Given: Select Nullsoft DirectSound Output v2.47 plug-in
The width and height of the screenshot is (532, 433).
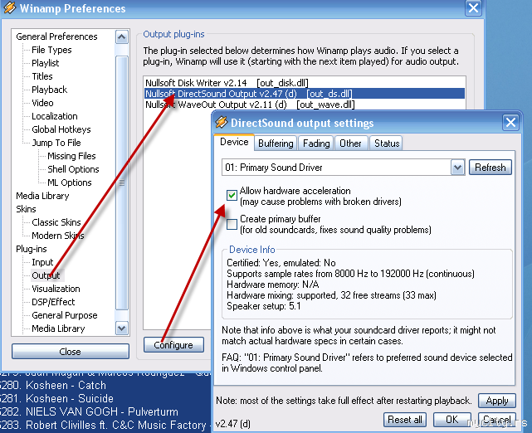Looking at the screenshot, I should [x=304, y=94].
